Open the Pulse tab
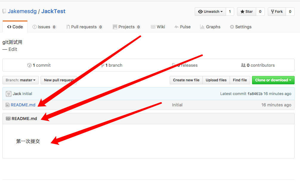Image resolution: width=300 pixels, height=188 pixels. [182, 27]
